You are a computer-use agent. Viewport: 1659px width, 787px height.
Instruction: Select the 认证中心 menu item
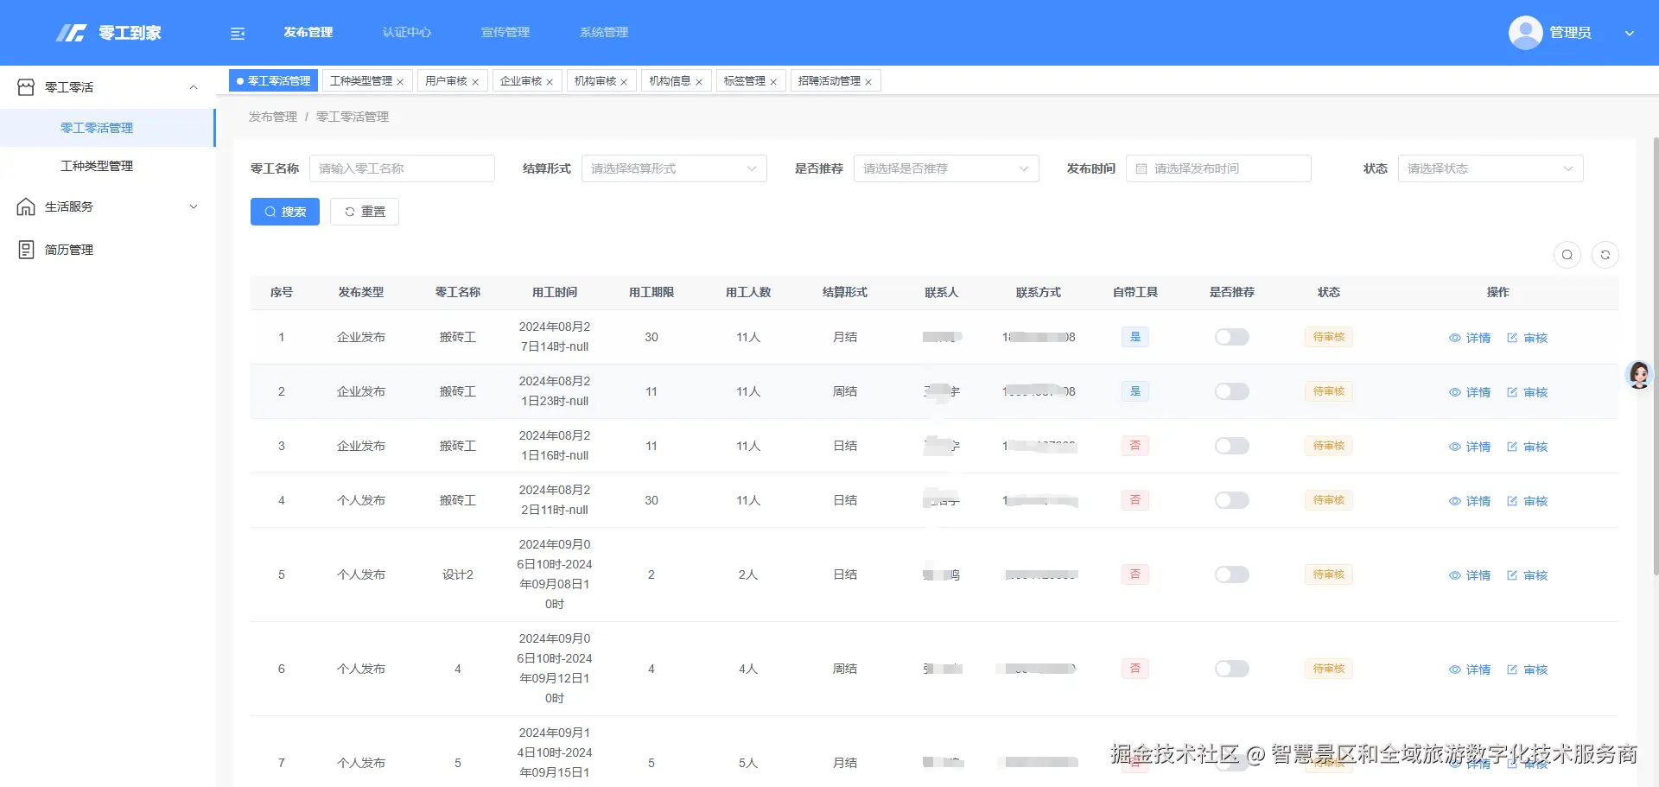406,32
